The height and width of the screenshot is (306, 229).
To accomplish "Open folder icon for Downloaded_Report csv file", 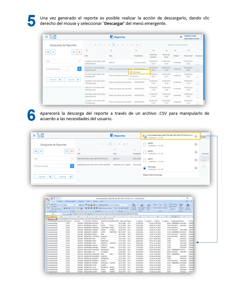I will click(x=196, y=136).
